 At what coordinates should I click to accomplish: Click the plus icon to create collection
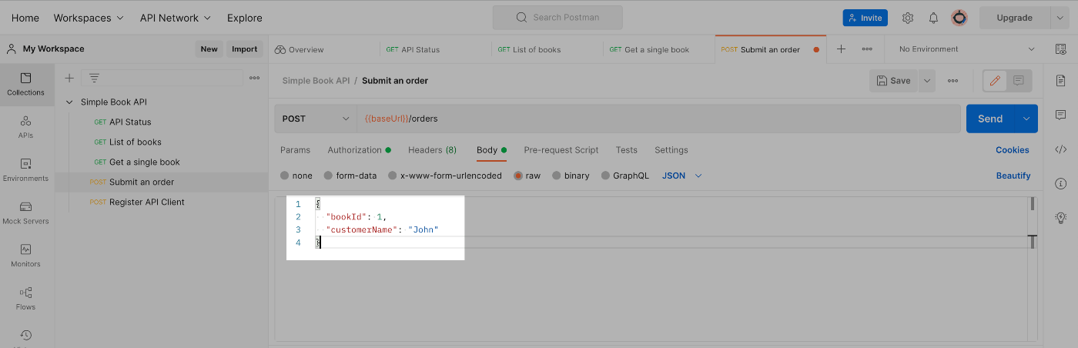69,78
